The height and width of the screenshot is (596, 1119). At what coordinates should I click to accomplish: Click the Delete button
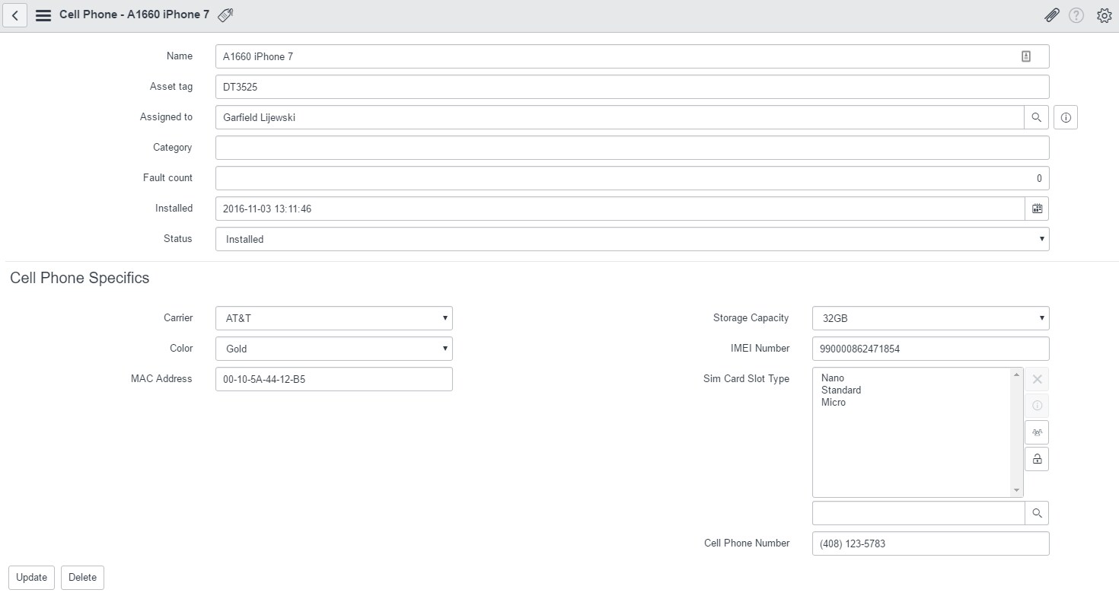[82, 577]
